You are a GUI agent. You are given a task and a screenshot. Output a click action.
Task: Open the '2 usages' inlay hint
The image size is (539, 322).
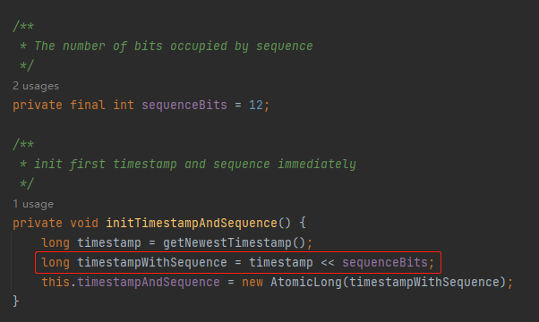click(36, 86)
